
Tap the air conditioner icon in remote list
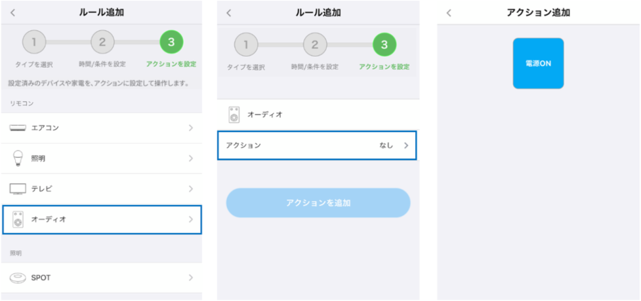click(x=18, y=128)
